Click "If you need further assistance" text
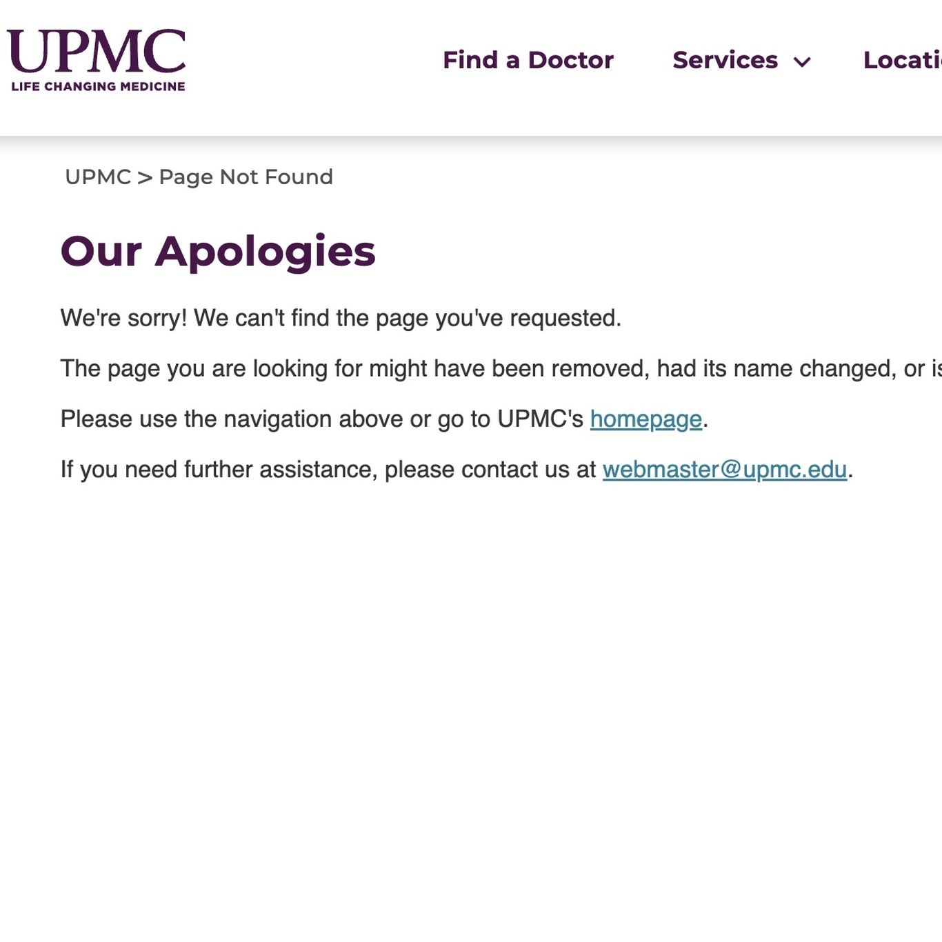 (219, 470)
